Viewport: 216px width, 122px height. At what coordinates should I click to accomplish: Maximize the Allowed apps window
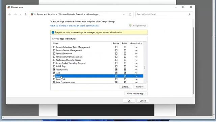pyautogui.click(x=183, y=7)
